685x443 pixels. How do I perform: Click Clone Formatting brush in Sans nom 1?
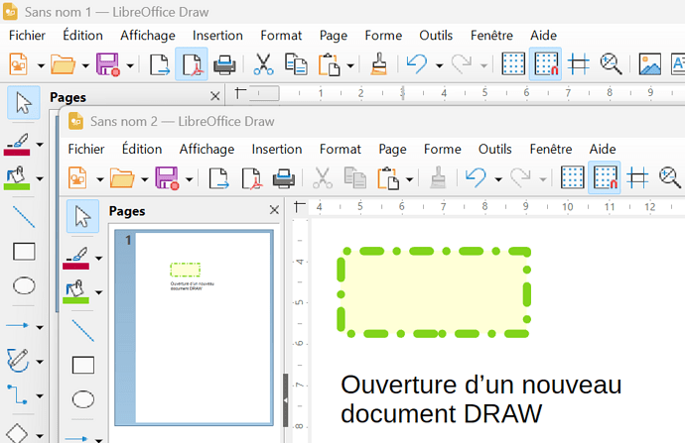[378, 64]
